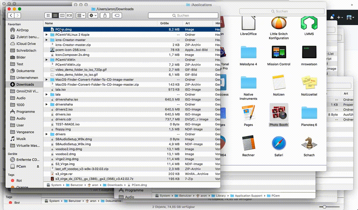Expand the PCemV14Linux 2 Kopie folder
This screenshot has width=358, height=210.
(47, 35)
